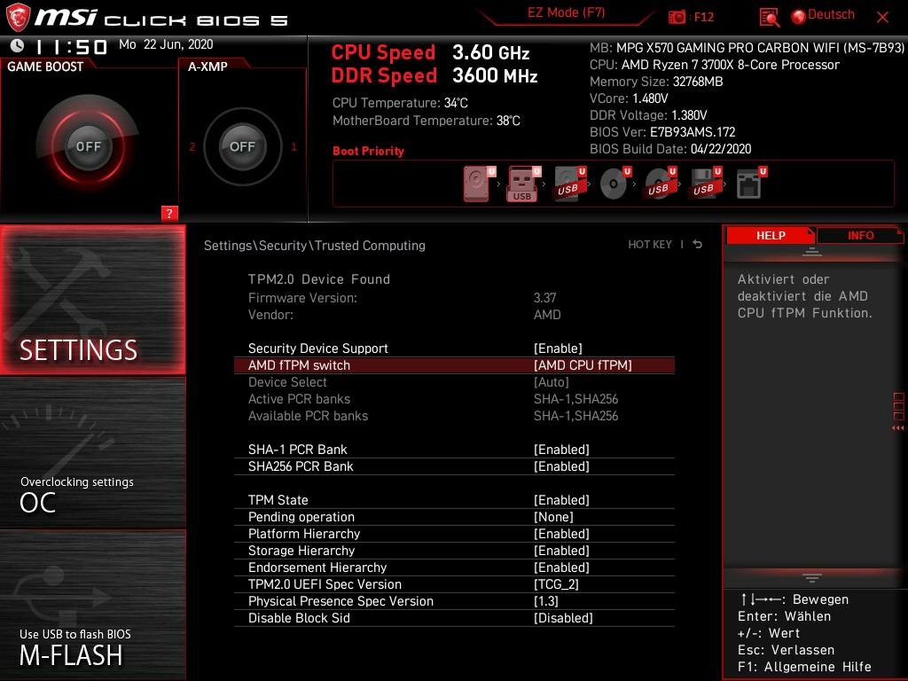The image size is (908, 681).
Task: Go back using the return arrow icon
Action: click(698, 245)
